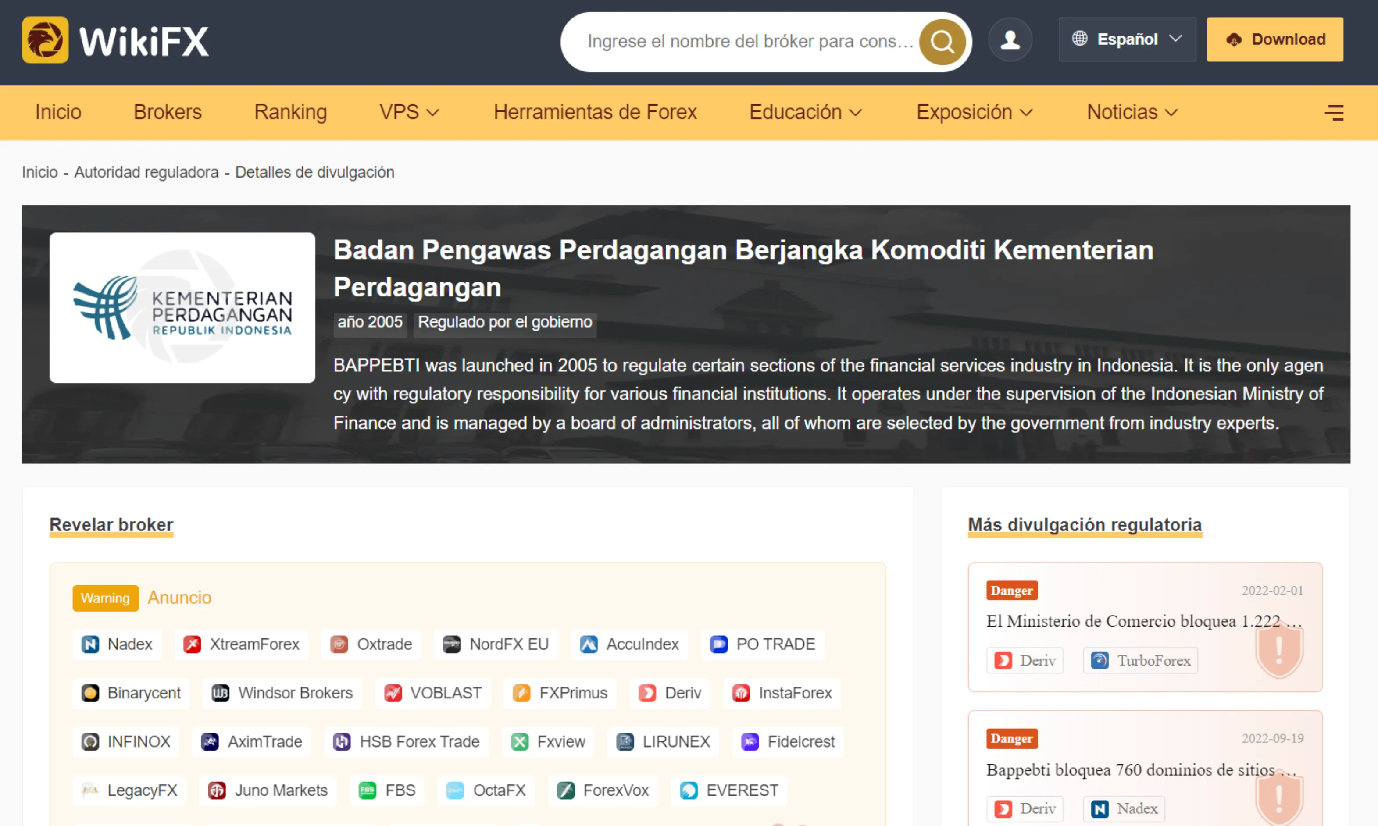Screen dimensions: 1378x826
Task: Go to Inicio in the navigation bar
Action: (x=58, y=112)
